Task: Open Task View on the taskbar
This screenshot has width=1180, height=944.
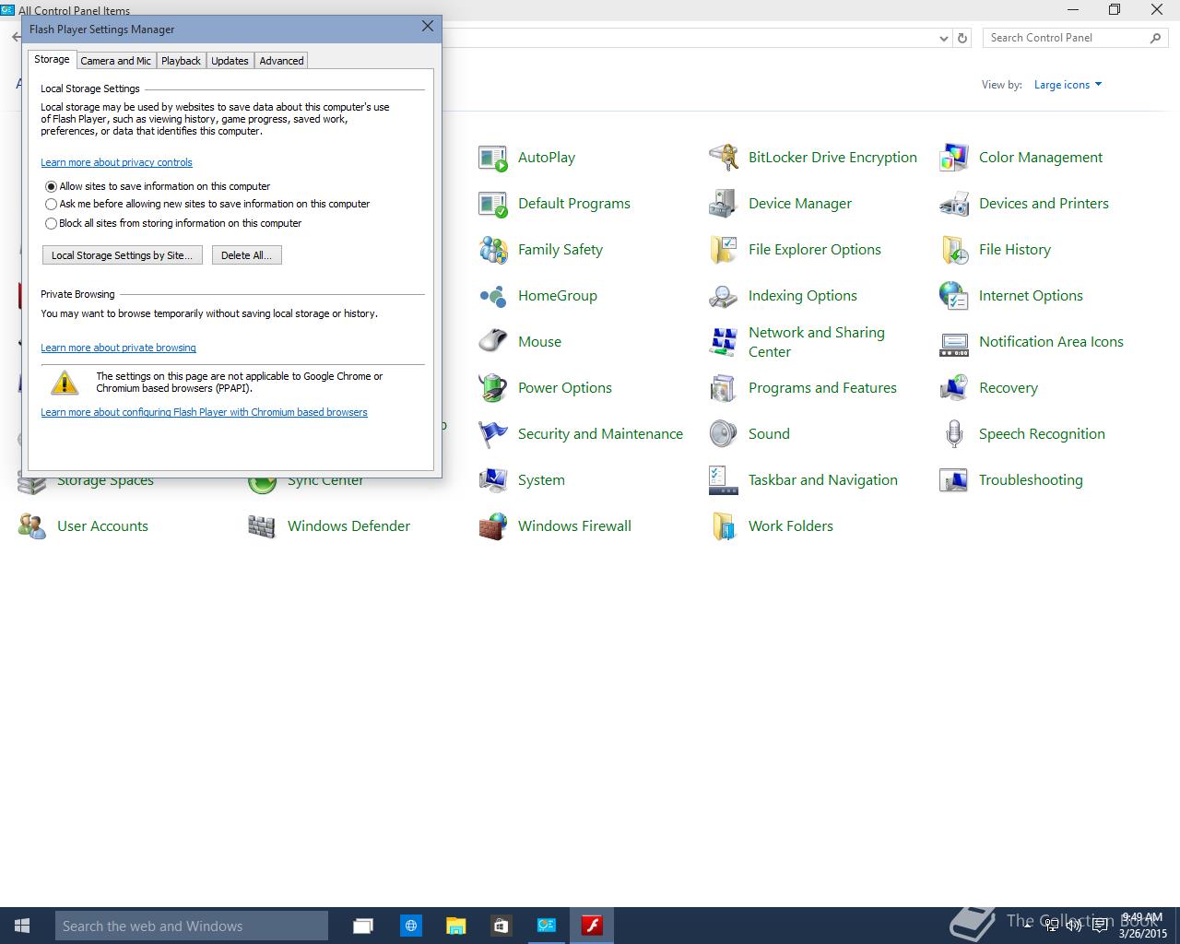Action: point(363,926)
